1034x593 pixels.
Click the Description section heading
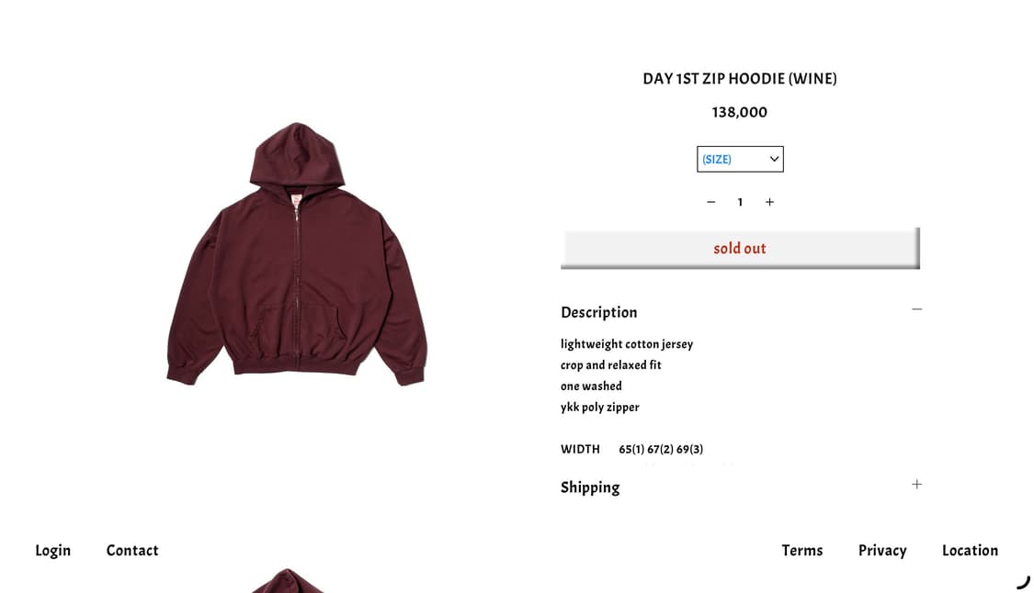[x=598, y=312]
